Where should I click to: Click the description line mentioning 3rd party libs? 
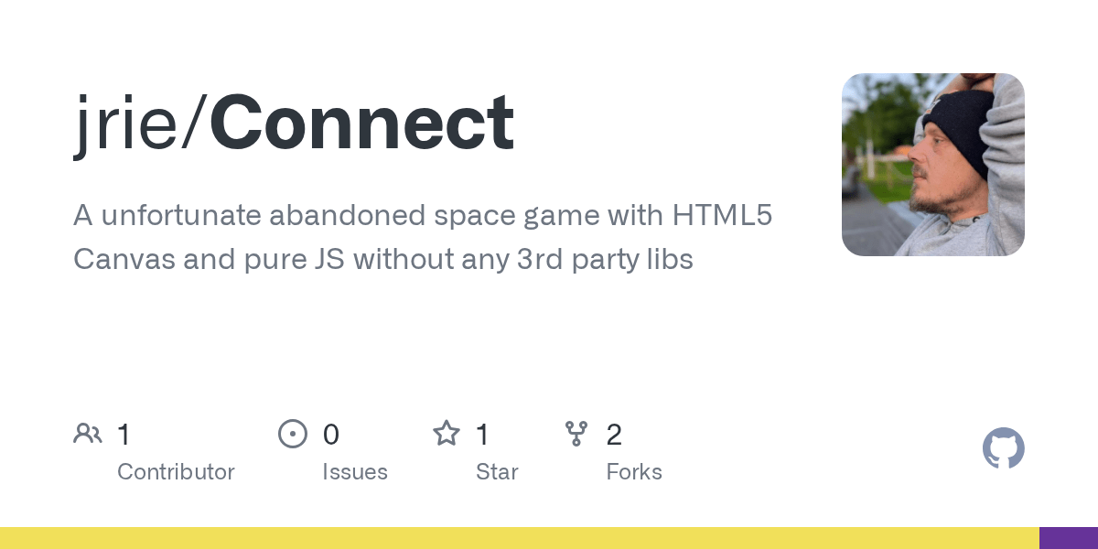click(382, 260)
